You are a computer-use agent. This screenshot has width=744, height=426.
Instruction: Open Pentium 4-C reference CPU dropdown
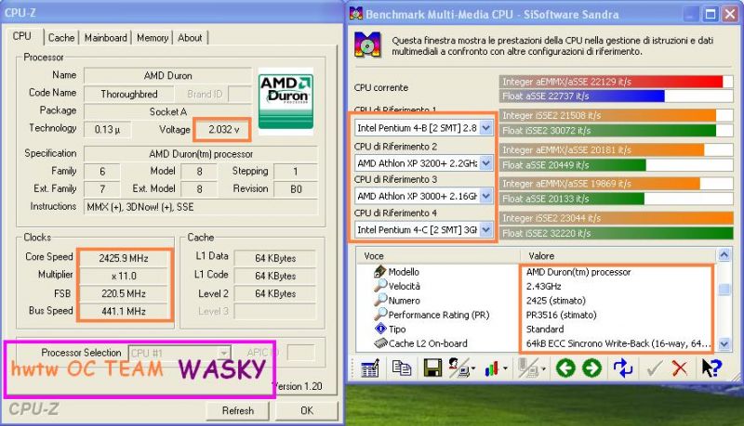(485, 229)
